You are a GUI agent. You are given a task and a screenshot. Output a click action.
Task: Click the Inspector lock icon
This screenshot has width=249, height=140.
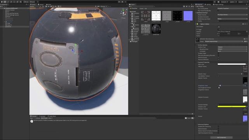[x=247, y=4]
